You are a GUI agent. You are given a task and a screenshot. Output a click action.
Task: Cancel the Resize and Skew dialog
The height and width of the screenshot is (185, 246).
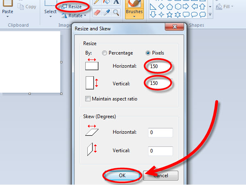(x=162, y=175)
